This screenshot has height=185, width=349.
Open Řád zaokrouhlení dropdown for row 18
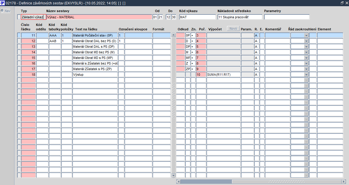click(306, 75)
